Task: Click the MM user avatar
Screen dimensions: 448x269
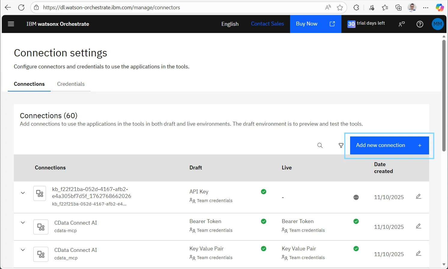Action: point(437,24)
